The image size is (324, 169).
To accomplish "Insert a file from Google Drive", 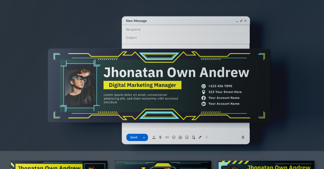I will coord(180,137).
